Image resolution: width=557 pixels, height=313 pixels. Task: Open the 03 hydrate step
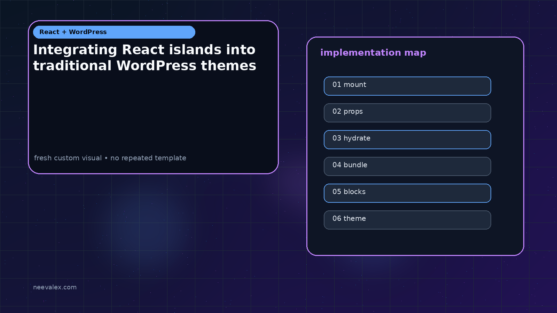[x=407, y=139]
